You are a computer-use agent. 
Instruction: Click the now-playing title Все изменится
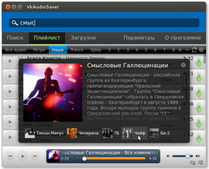141,153
